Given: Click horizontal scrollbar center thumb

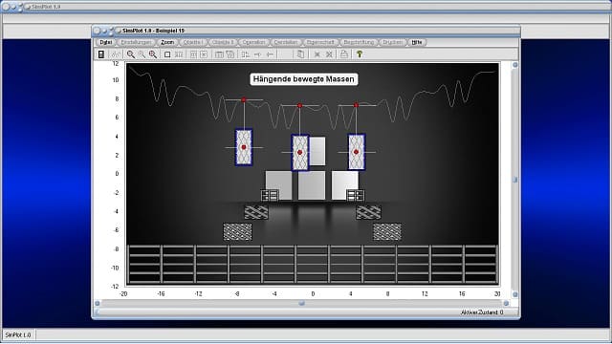Looking at the screenshot, I should (x=302, y=303).
